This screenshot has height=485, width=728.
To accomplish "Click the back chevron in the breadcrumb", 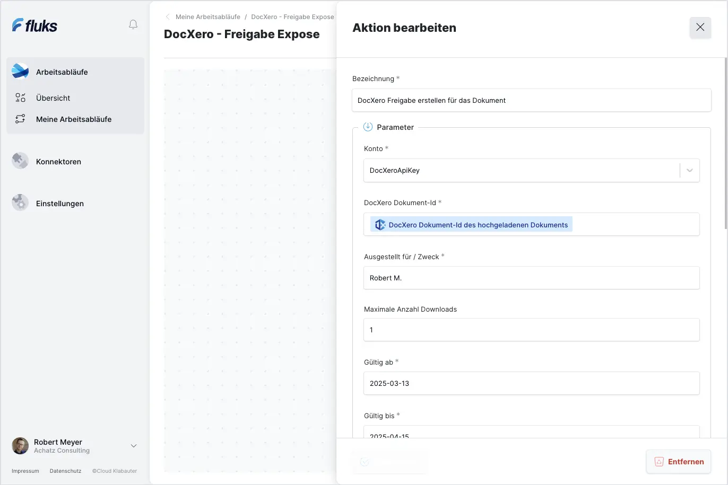I will coord(168,17).
